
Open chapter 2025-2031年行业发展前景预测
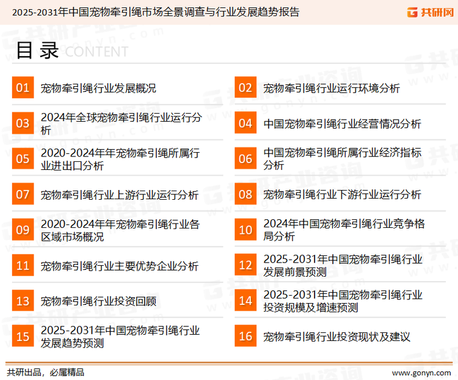tap(343, 265)
